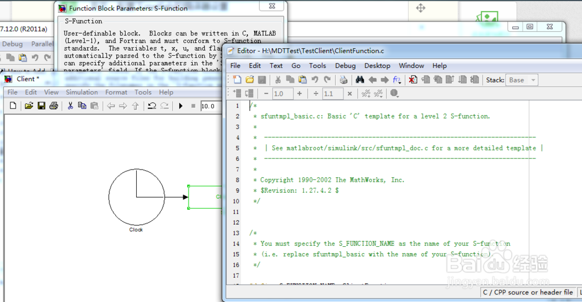
Task: Paste clipboard in Editor toolbar
Action: click(303, 80)
